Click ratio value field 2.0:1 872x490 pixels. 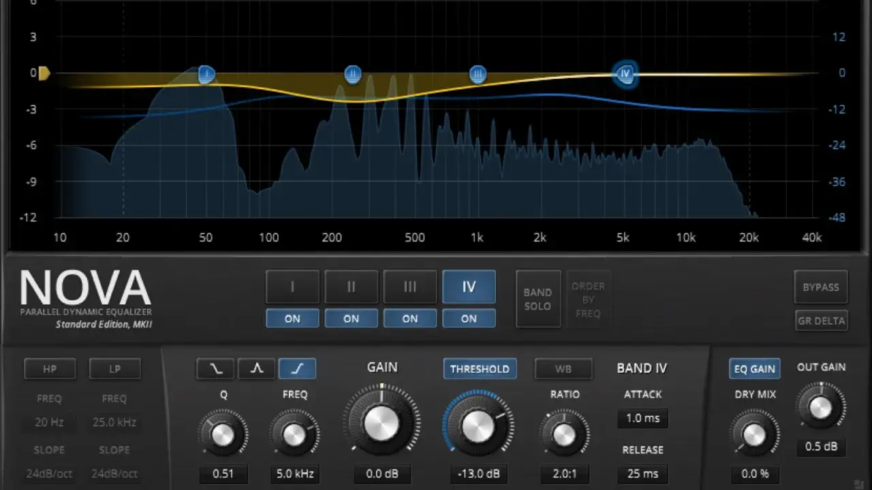pyautogui.click(x=565, y=474)
